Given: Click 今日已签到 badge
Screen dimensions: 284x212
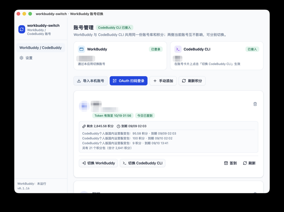Looking at the screenshot, I should 145,116.
